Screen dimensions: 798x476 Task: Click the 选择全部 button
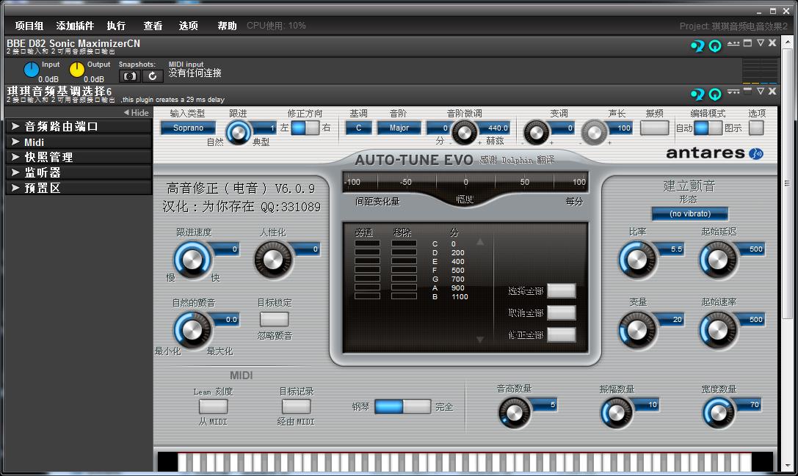click(562, 290)
